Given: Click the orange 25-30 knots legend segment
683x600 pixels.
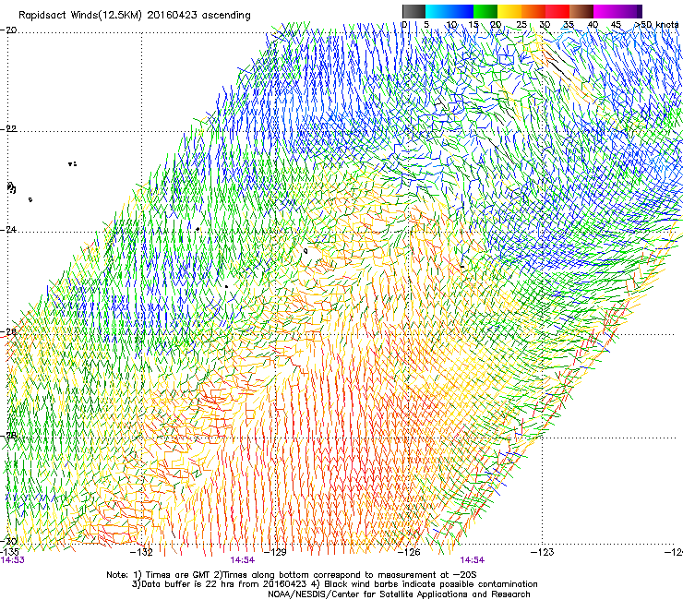Looking at the screenshot, I should 533,11.
